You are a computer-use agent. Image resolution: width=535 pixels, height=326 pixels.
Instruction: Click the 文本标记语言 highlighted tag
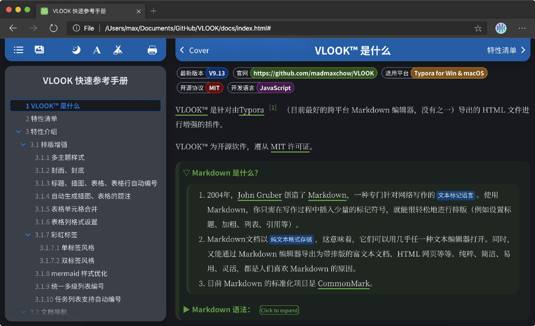point(455,195)
